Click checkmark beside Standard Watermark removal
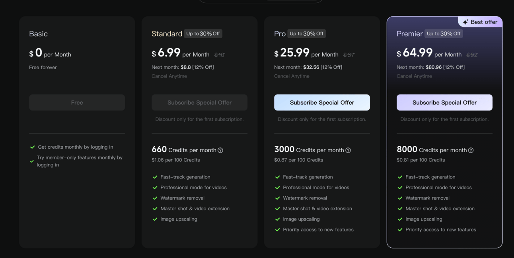 click(x=155, y=198)
